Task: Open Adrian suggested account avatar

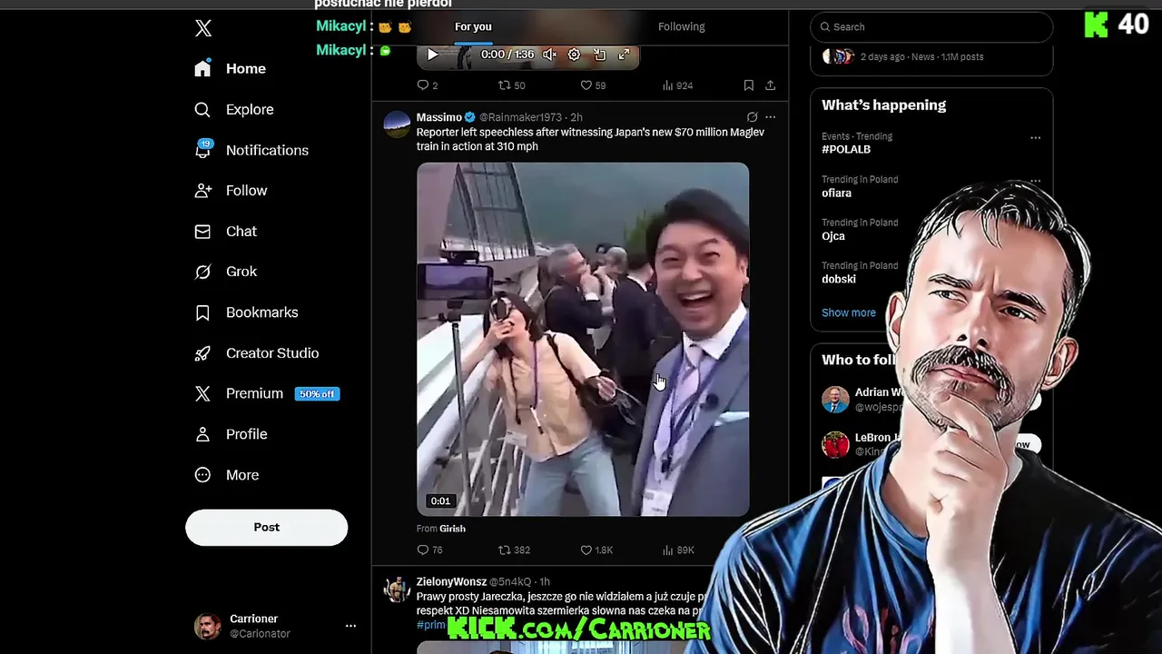Action: [x=835, y=400]
